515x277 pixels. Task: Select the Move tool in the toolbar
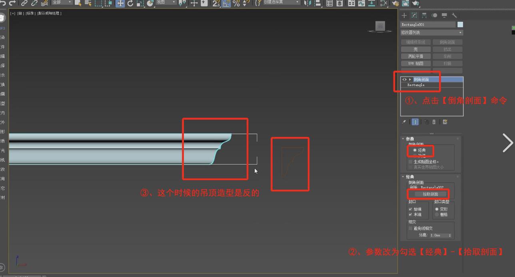click(x=120, y=3)
